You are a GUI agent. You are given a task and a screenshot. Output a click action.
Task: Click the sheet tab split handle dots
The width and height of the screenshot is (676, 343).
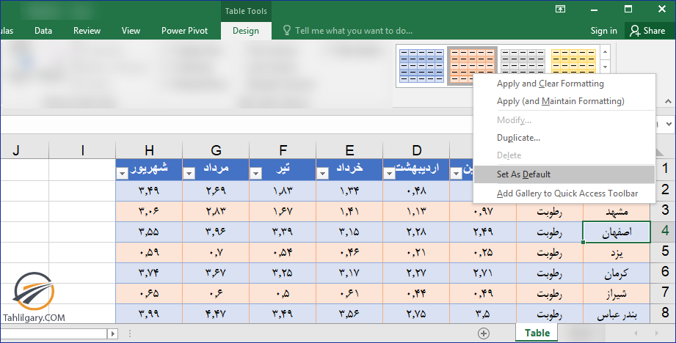pos(130,333)
